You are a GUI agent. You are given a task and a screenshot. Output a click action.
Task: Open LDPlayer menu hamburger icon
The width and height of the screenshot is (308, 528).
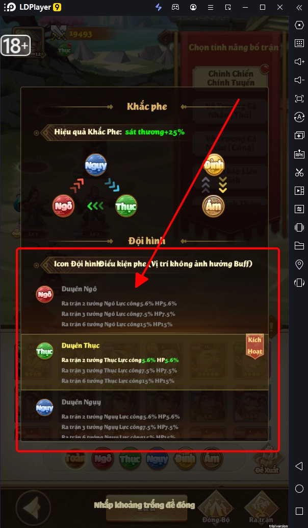tap(211, 7)
